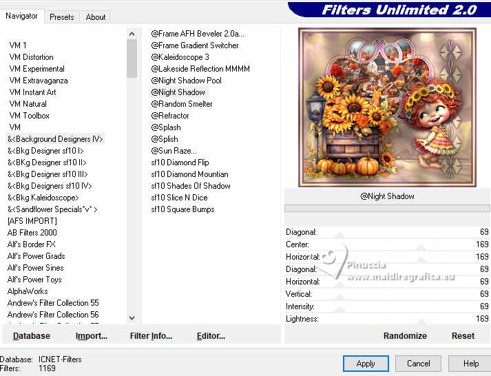Viewport: 491px width, 376px height.
Task: Reset the filter parameters
Action: click(463, 336)
